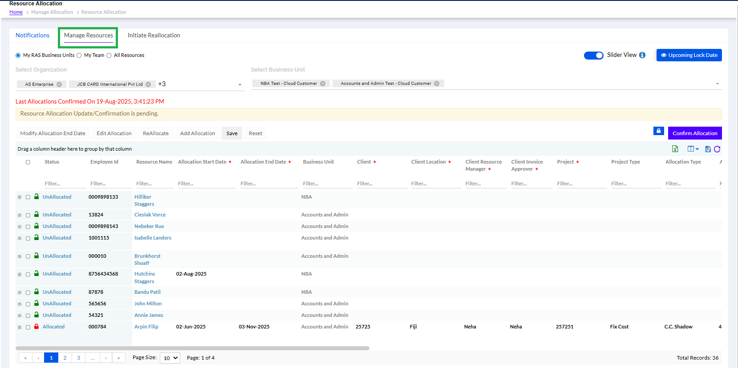Viewport: 738px width, 368px height.
Task: Expand the Select Organization dropdown arrow
Action: click(240, 84)
